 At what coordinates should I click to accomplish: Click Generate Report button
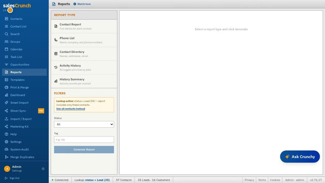[84, 149]
